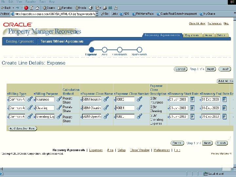Expand the address bar dropdown
This screenshot has width=236, height=177.
[x=97, y=14]
